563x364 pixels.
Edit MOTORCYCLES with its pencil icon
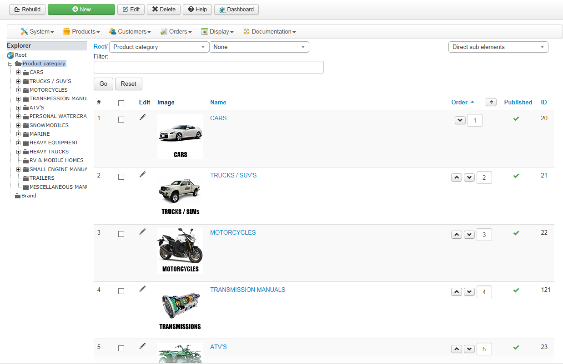pos(143,231)
